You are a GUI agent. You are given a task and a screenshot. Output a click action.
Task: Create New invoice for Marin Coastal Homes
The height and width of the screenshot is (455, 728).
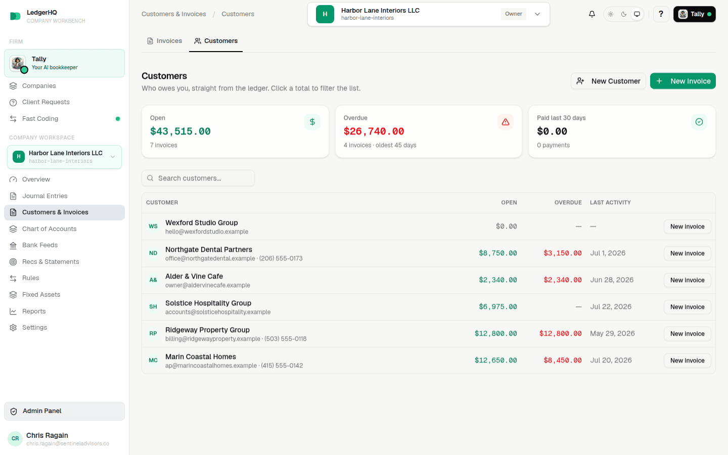coord(687,360)
